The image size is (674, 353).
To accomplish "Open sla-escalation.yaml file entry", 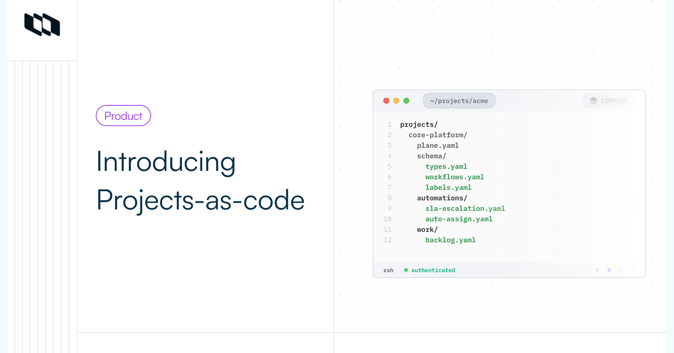I will (x=466, y=208).
